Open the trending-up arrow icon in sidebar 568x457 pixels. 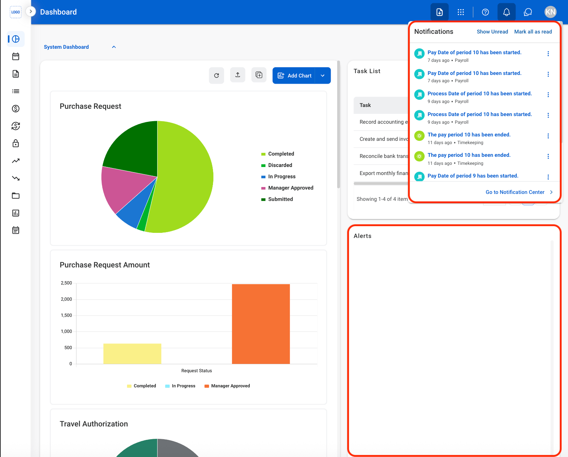tap(16, 161)
